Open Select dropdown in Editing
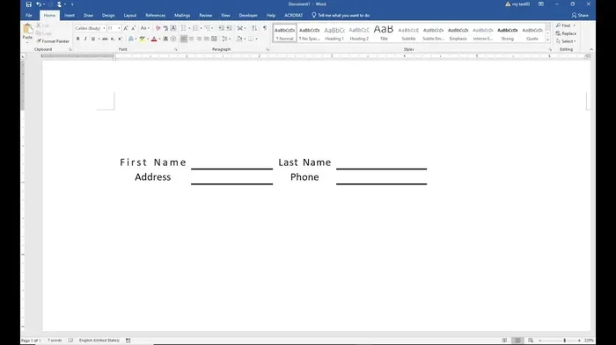Image resolution: width=616 pixels, height=345 pixels. [566, 41]
